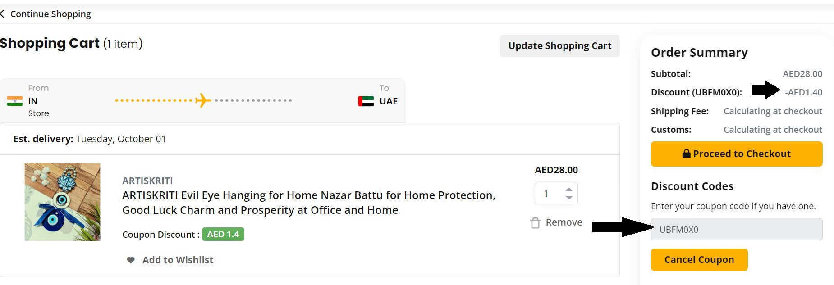
Task: Click the coupon code input showing UBFM0X0
Action: pyautogui.click(x=737, y=229)
